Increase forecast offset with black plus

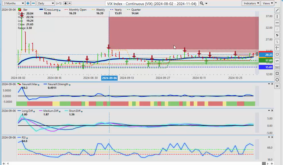click(65, 3)
